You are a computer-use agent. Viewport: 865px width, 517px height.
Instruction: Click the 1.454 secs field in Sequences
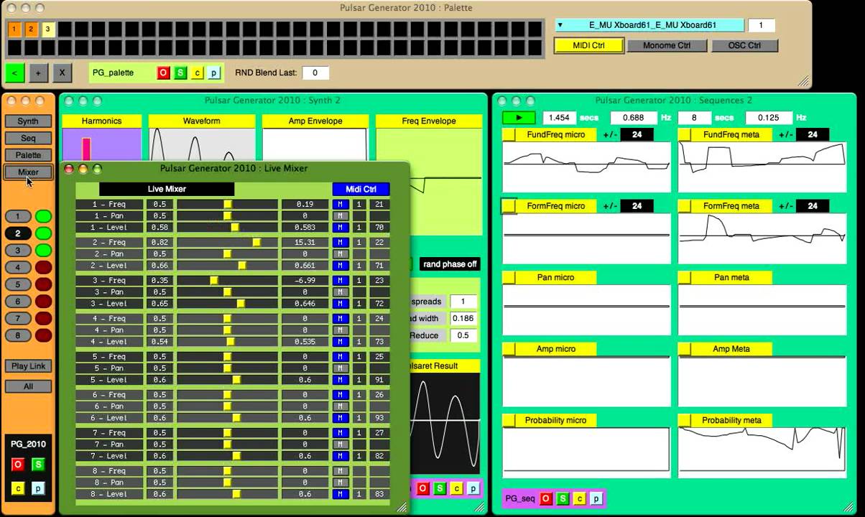(x=559, y=117)
